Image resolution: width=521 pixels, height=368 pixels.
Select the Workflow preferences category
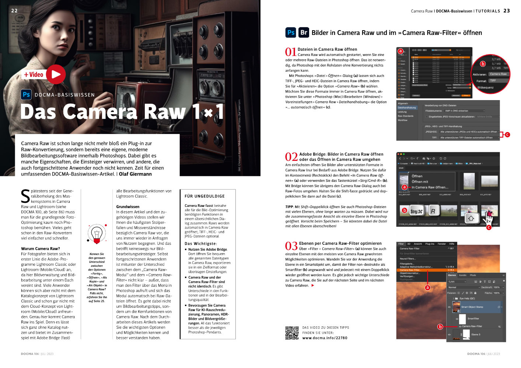(403, 120)
